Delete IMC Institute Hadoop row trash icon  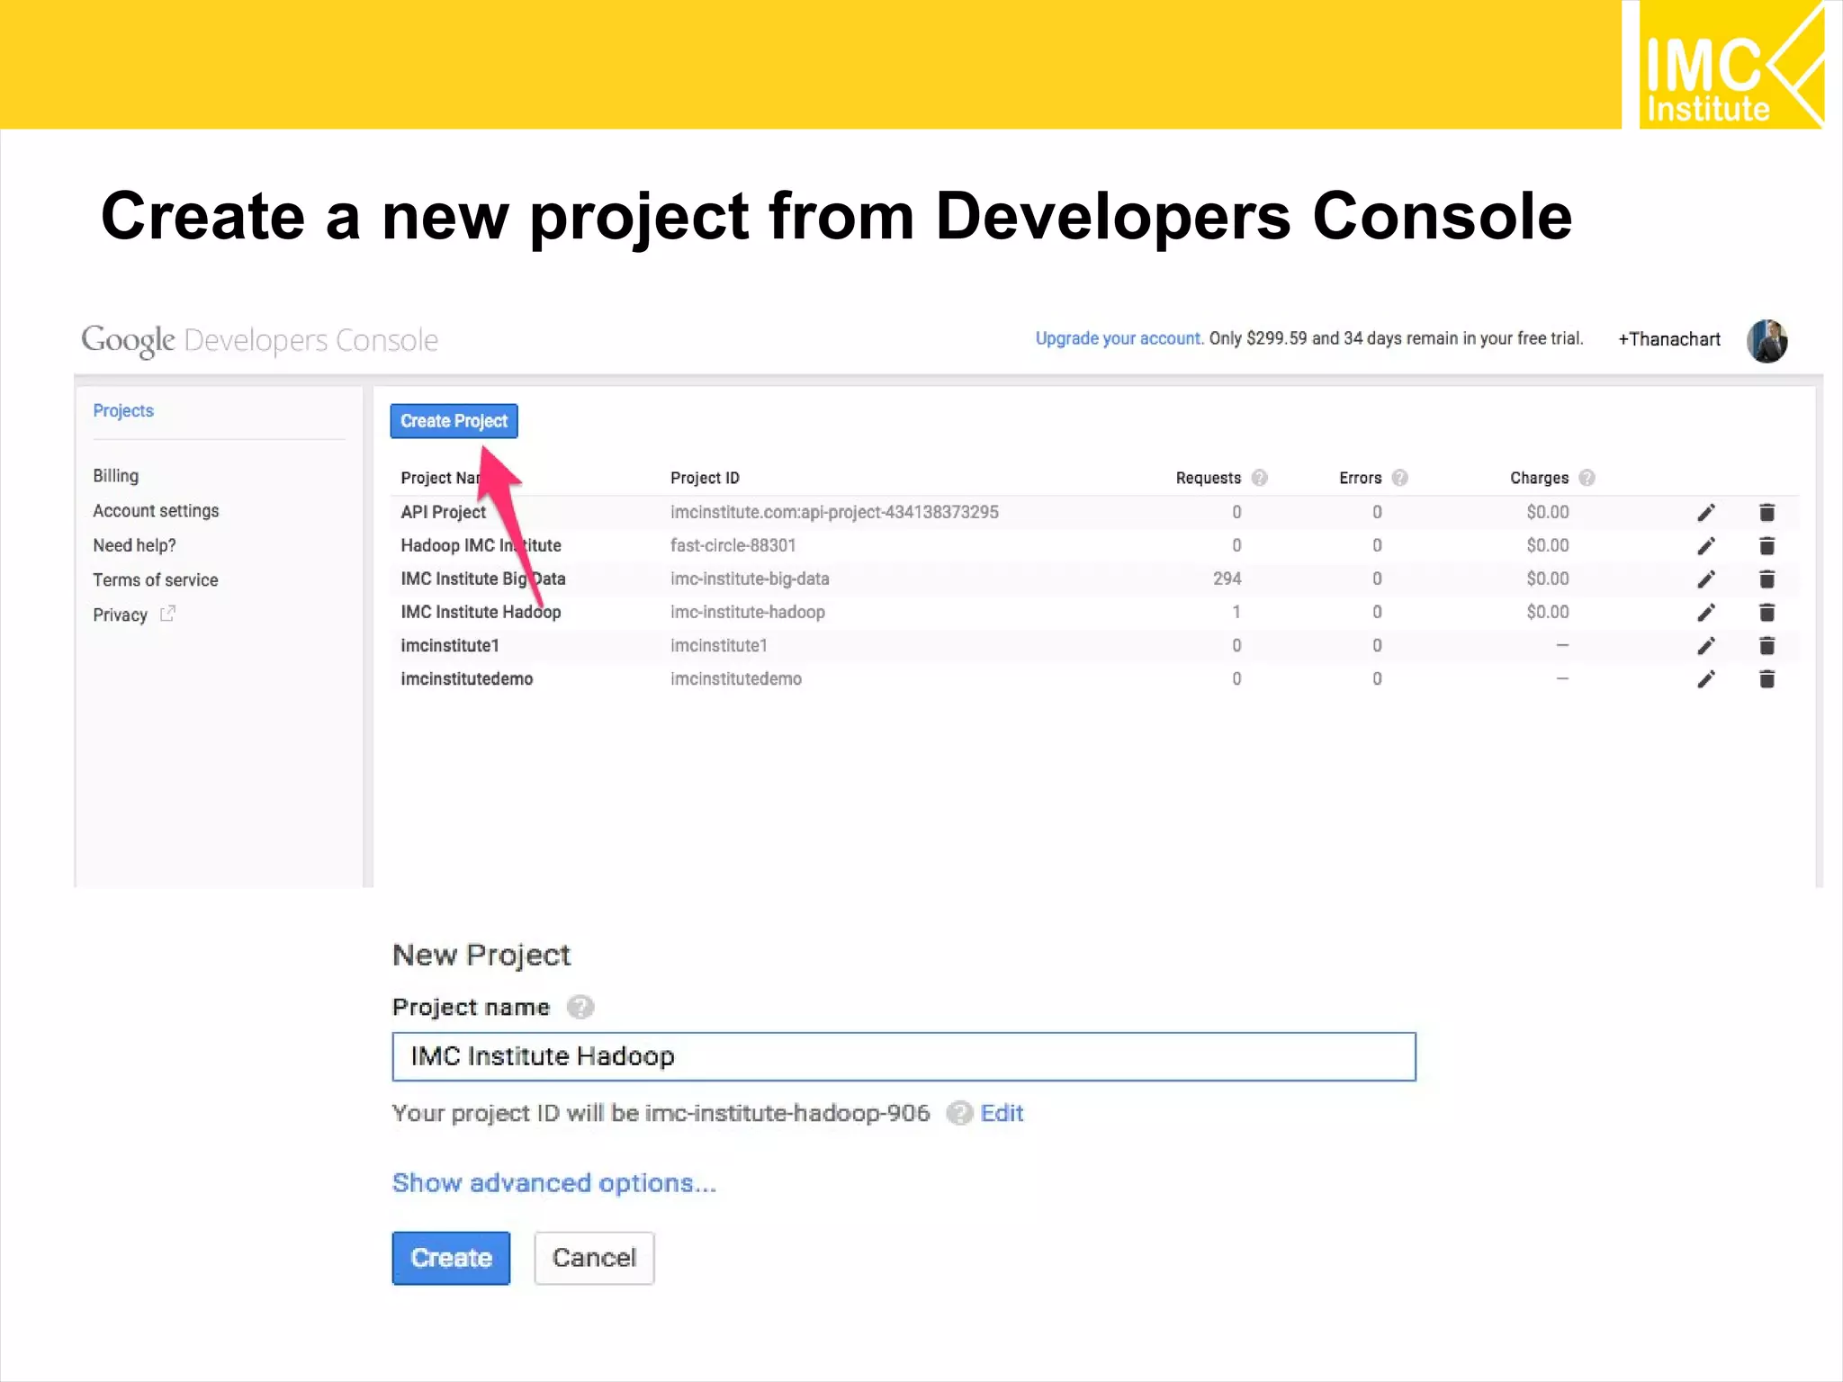[x=1767, y=613]
